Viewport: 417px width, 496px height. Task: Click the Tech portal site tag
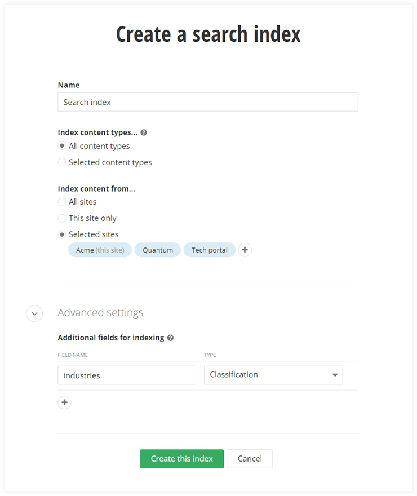click(209, 250)
